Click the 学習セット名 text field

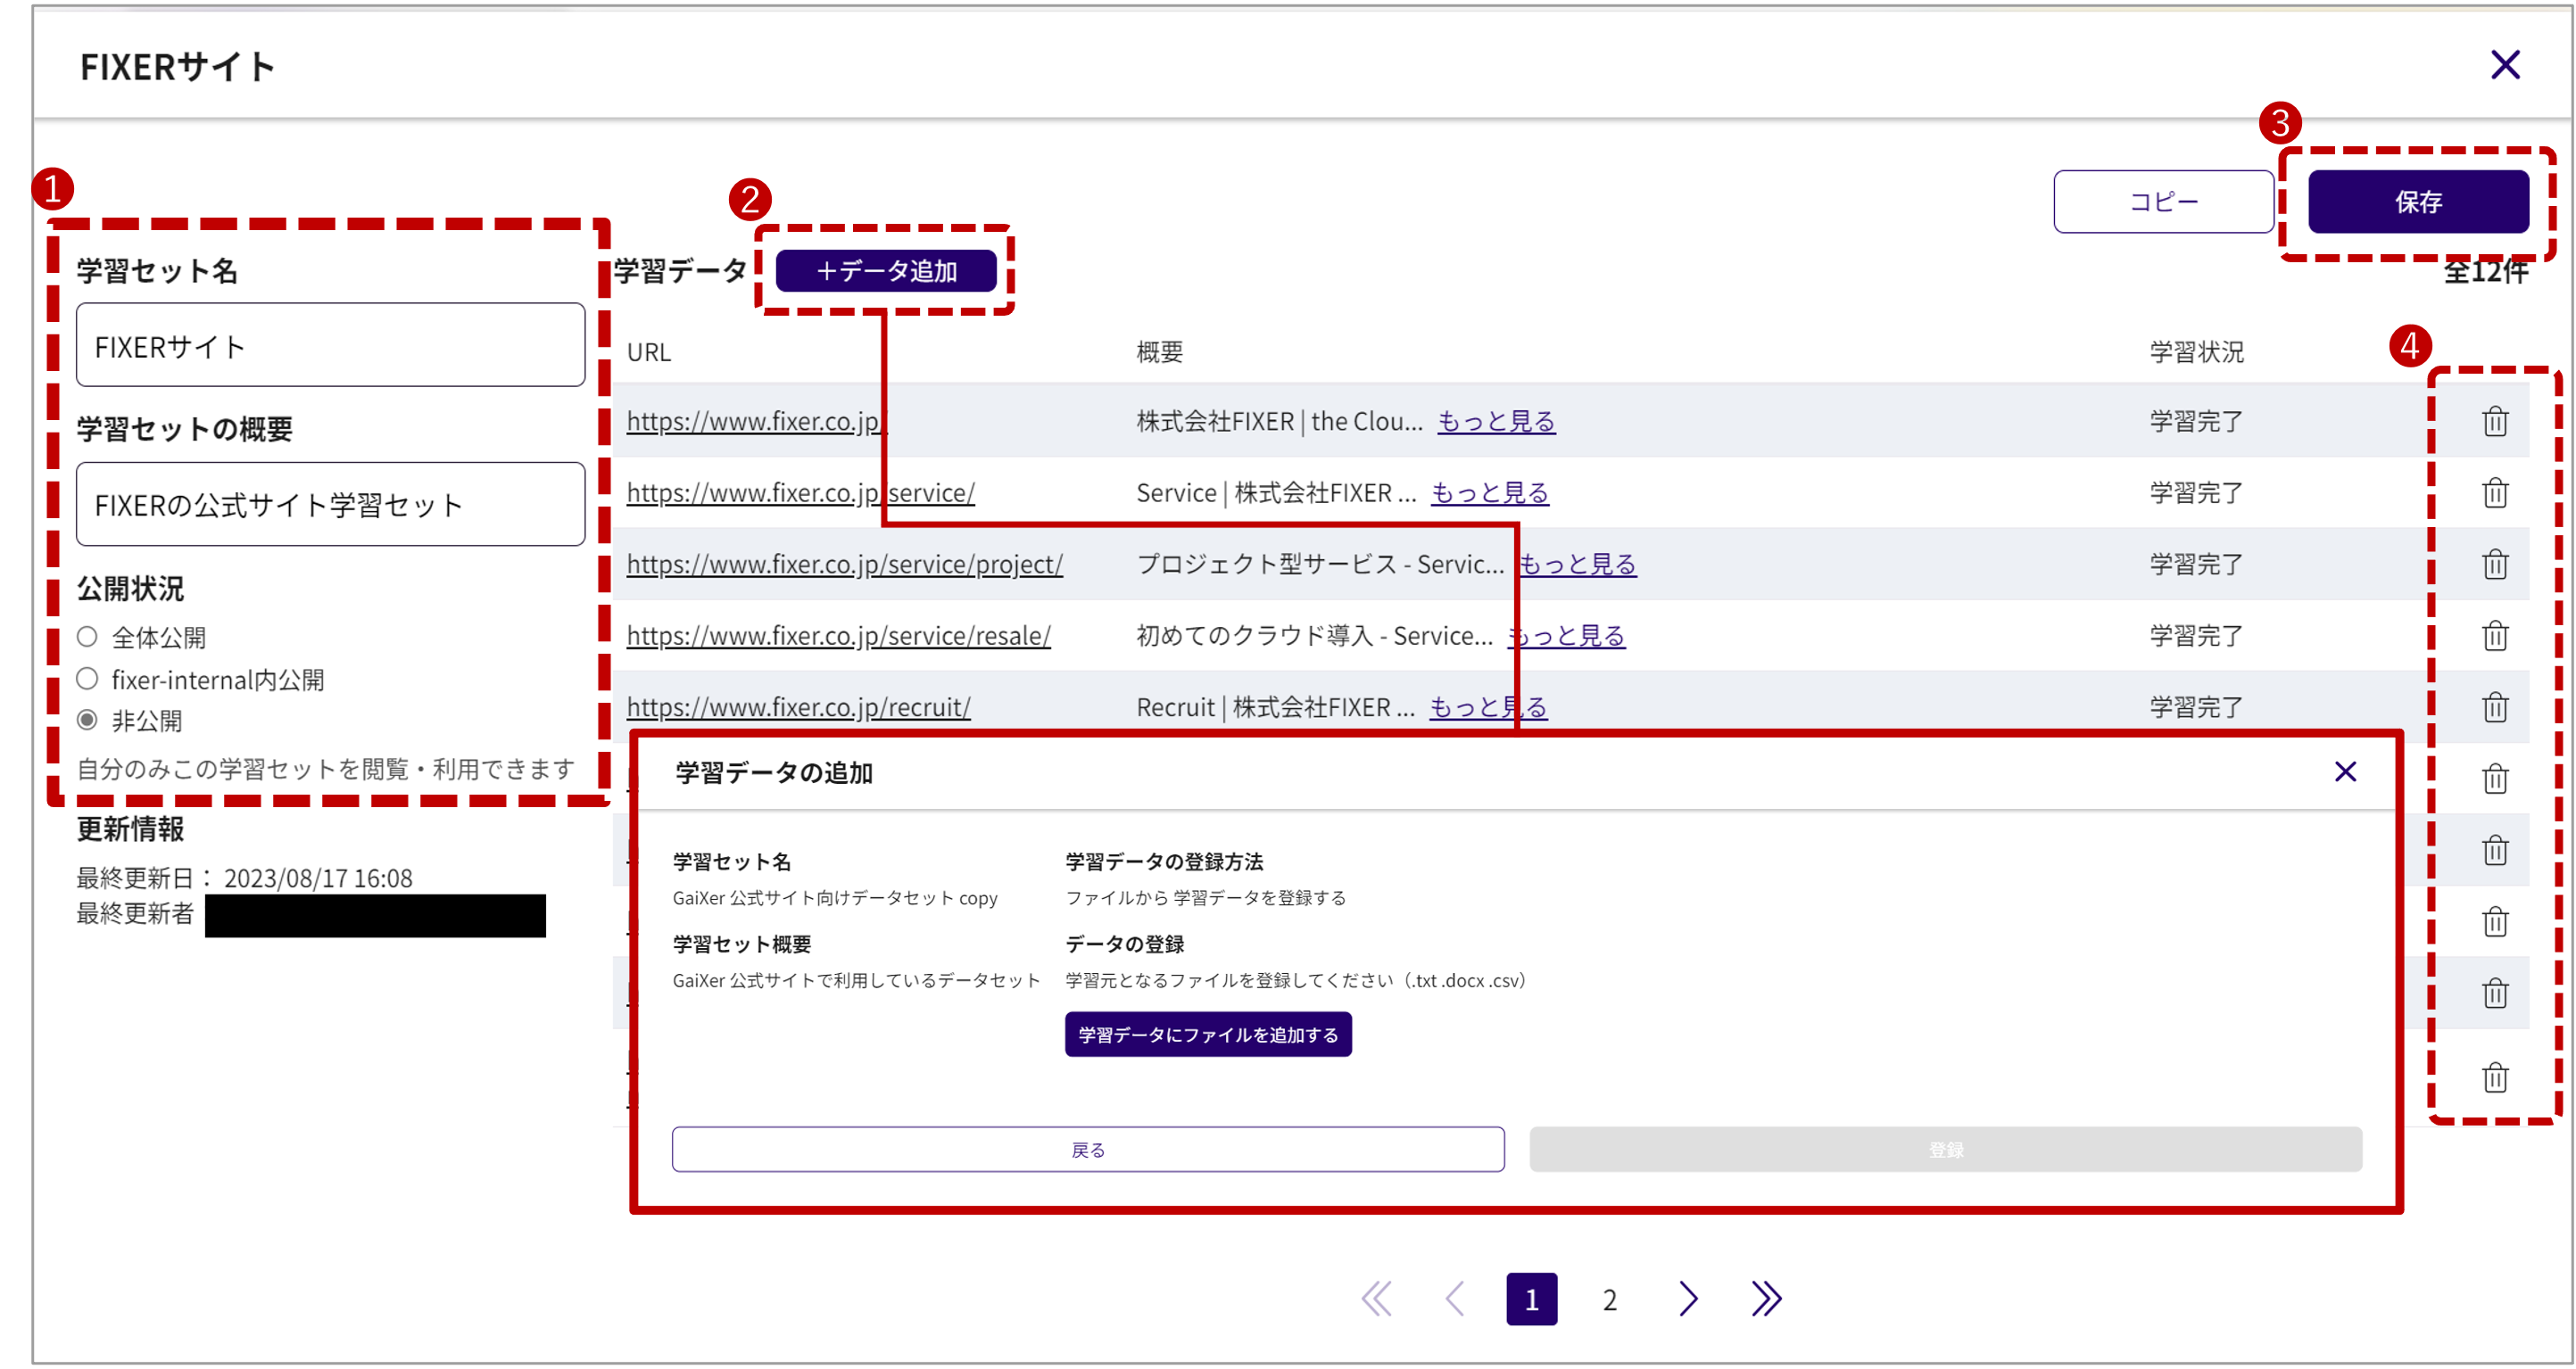click(x=330, y=346)
